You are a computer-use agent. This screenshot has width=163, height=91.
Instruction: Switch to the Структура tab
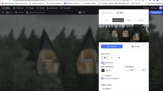[x=108, y=13]
